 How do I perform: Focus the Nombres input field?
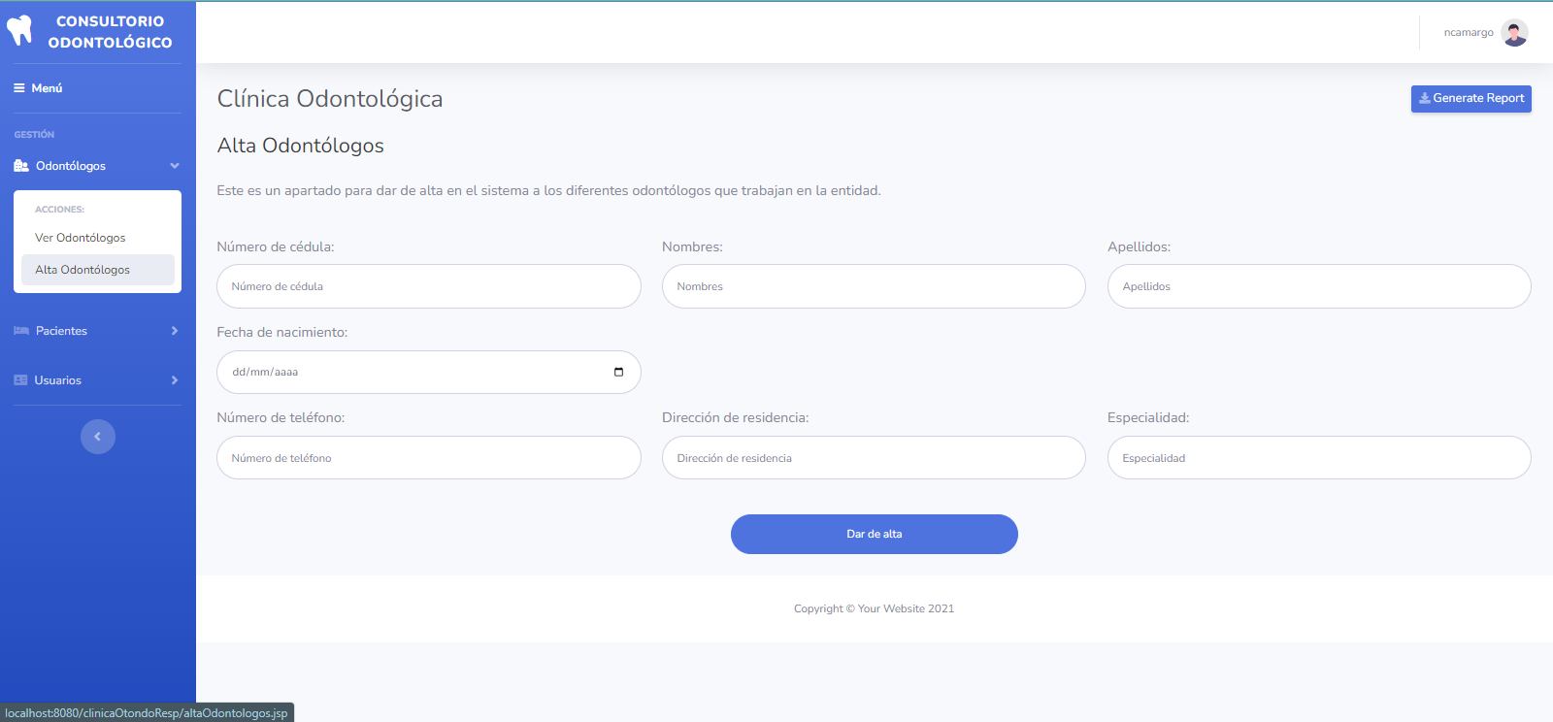click(x=874, y=286)
